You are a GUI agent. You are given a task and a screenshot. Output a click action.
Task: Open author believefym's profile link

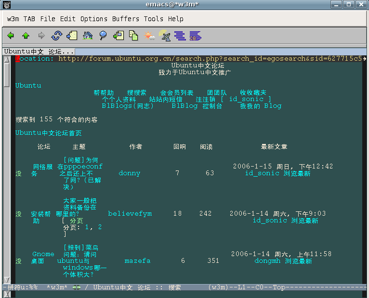coord(130,214)
